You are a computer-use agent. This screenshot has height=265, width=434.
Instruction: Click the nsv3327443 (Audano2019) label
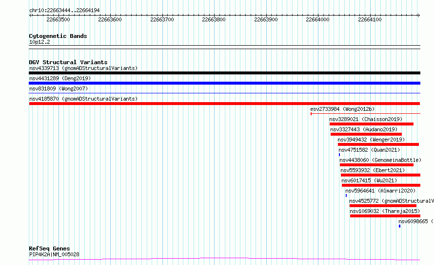click(364, 129)
